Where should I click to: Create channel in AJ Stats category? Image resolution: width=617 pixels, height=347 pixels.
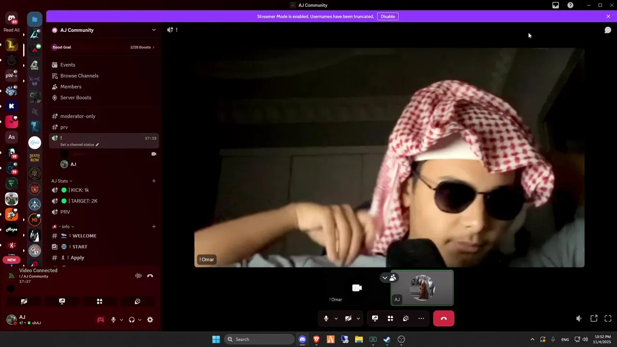(154, 181)
